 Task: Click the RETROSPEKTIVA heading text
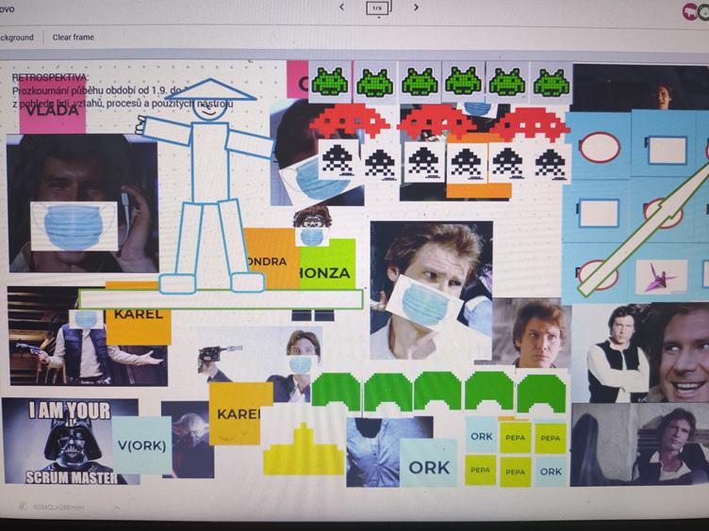[x=51, y=77]
